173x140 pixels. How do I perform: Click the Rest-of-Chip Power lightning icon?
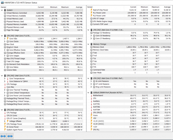pyautogui.click(x=91, y=10)
